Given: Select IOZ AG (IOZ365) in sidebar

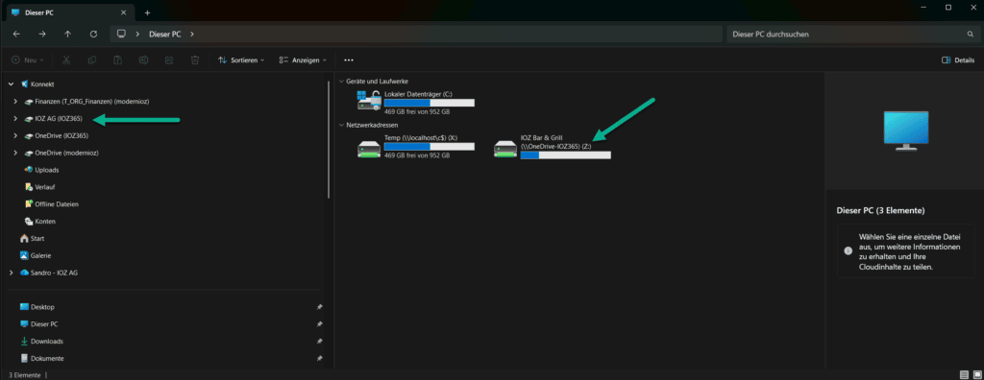Looking at the screenshot, I should [x=54, y=119].
